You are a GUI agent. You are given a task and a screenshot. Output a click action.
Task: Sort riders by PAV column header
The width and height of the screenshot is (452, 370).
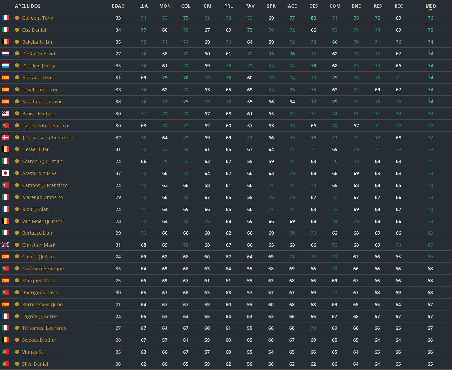click(250, 6)
